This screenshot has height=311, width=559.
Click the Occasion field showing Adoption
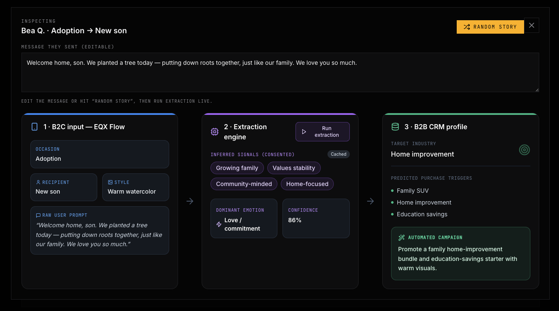tap(100, 154)
